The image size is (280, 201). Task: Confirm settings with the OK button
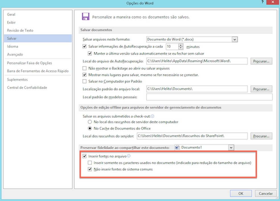tap(241, 193)
